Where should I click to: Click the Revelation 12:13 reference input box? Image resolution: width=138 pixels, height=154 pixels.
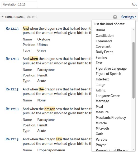[x=19, y=4]
